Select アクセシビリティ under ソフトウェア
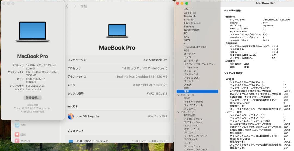Image resolution: width=294 pixels, height=151 pixels. 193,119
